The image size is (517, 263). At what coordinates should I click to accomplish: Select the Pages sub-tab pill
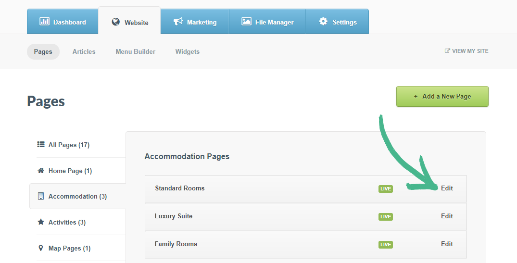point(43,51)
